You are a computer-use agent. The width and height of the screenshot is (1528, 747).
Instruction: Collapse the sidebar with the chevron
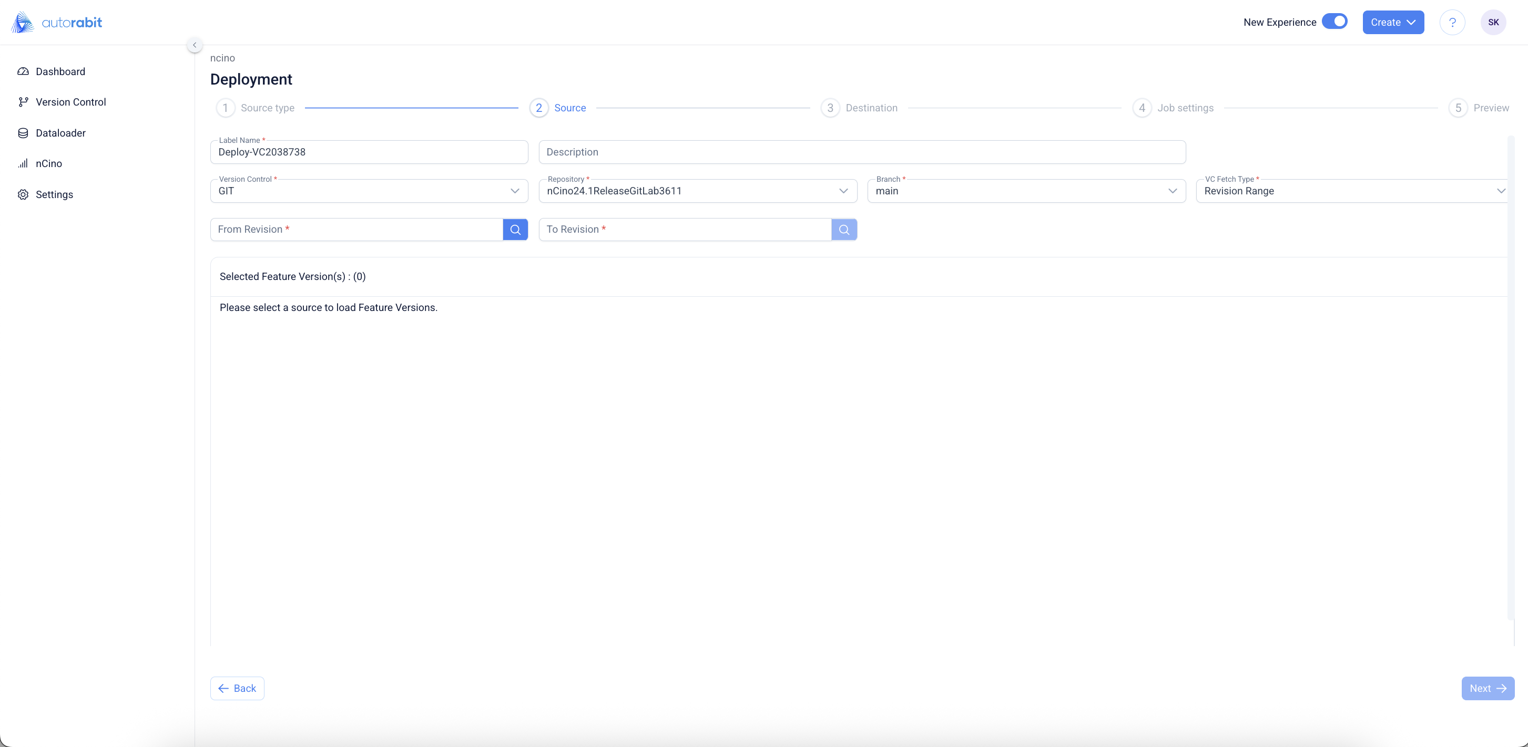(195, 45)
